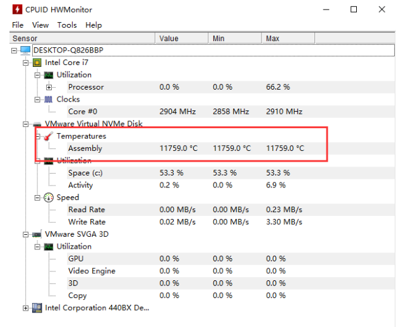Select the Assembly temperature row label
Viewport: 396px width, 327px height.
(x=85, y=148)
